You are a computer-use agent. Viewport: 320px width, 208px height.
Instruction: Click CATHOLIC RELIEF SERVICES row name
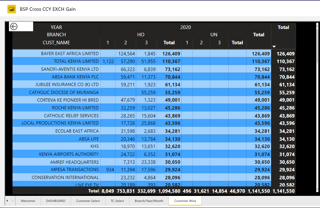click(71, 116)
